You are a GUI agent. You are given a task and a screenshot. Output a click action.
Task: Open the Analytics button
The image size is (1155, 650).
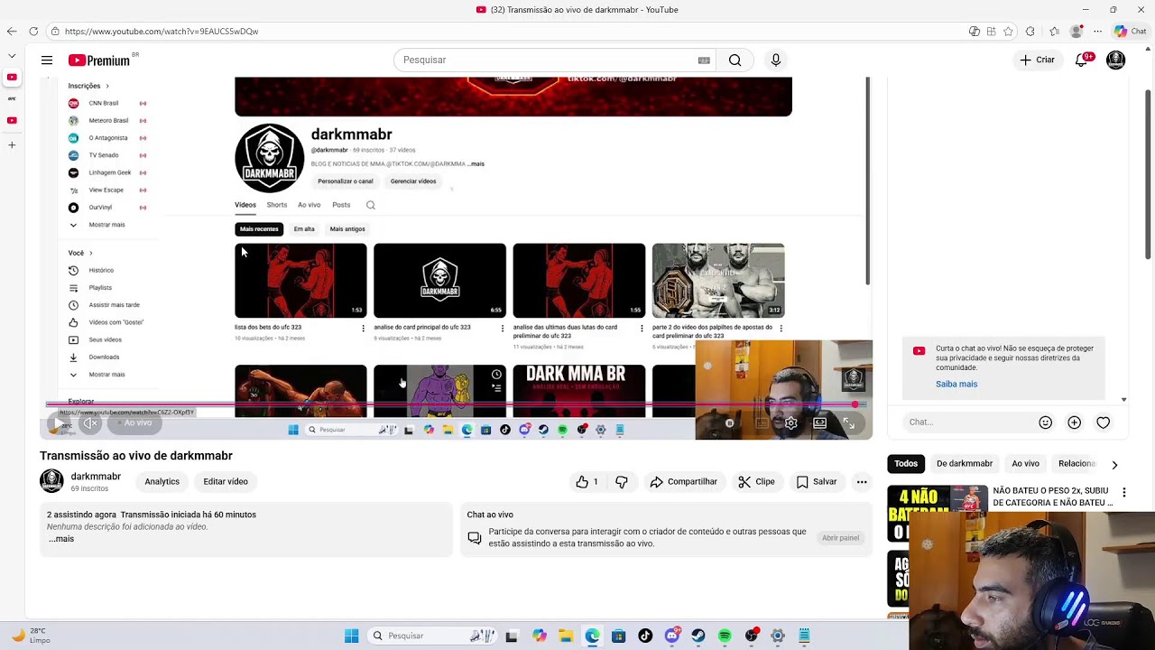click(x=162, y=482)
